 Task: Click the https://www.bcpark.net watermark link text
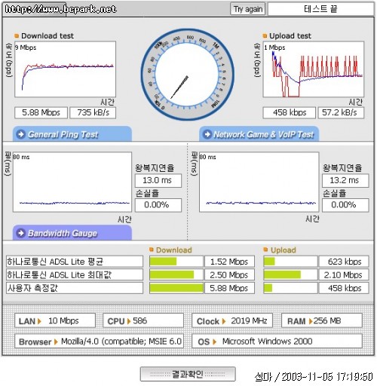point(61,9)
